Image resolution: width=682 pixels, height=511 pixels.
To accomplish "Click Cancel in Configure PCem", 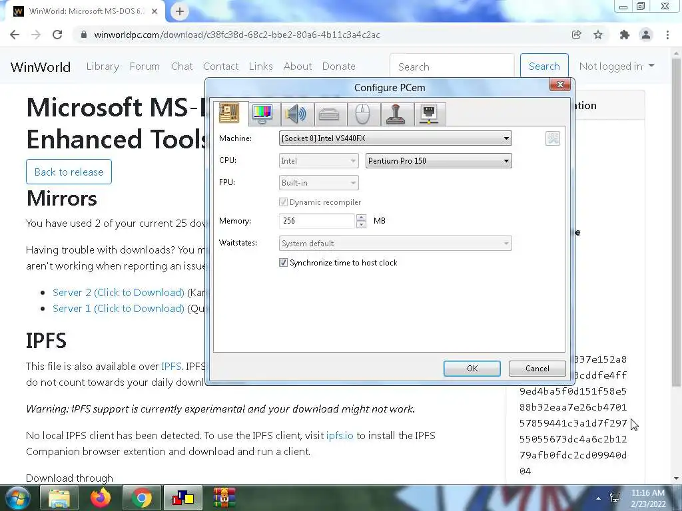I will (x=537, y=369).
